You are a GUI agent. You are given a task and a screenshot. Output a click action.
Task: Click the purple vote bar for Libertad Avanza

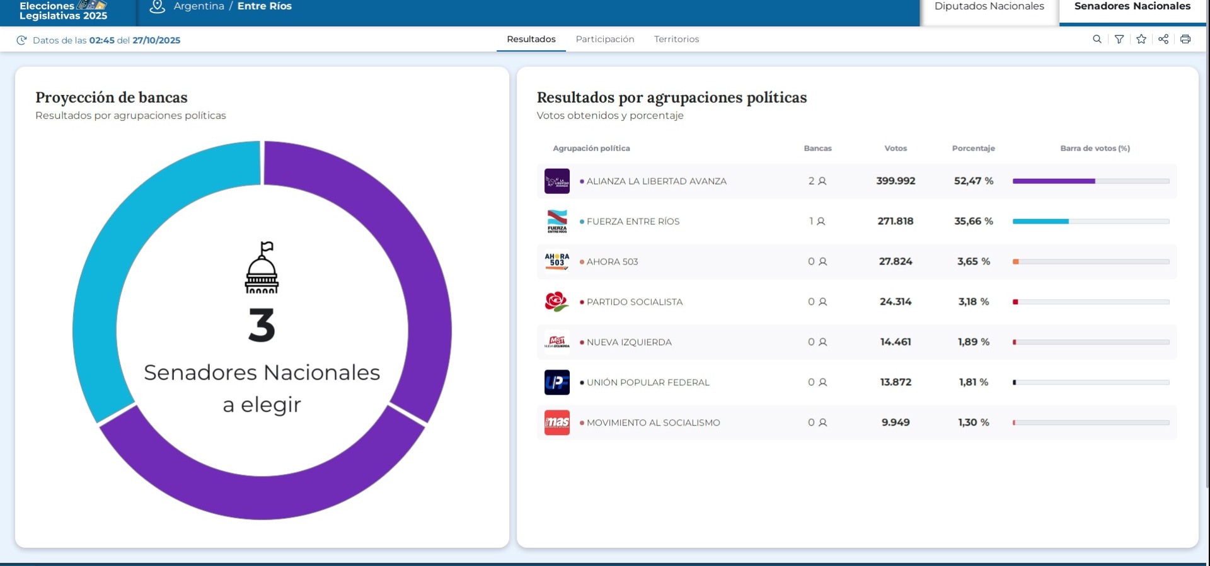pyautogui.click(x=1053, y=181)
